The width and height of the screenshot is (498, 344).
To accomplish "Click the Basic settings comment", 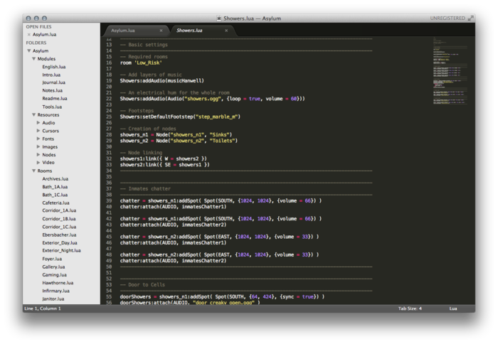I will pyautogui.click(x=144, y=45).
